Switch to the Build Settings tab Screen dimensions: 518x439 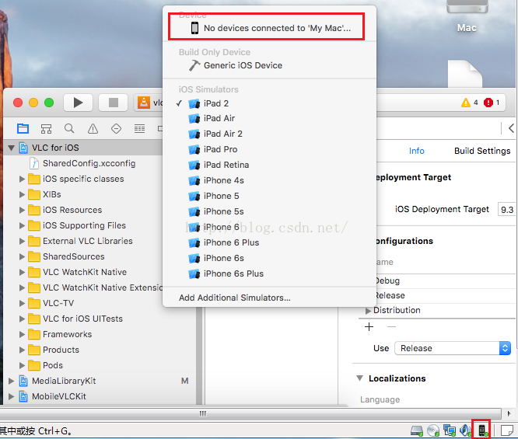[x=482, y=151]
